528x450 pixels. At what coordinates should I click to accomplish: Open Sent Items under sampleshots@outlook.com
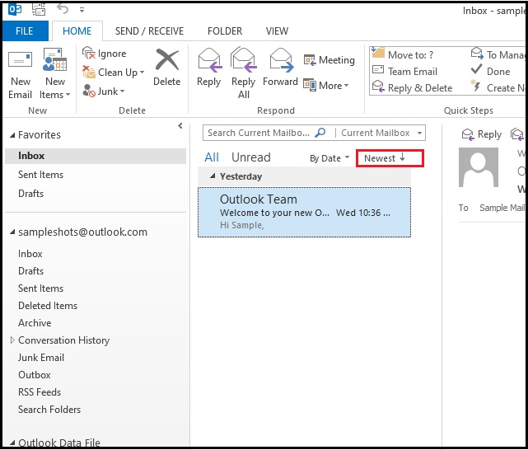coord(40,288)
